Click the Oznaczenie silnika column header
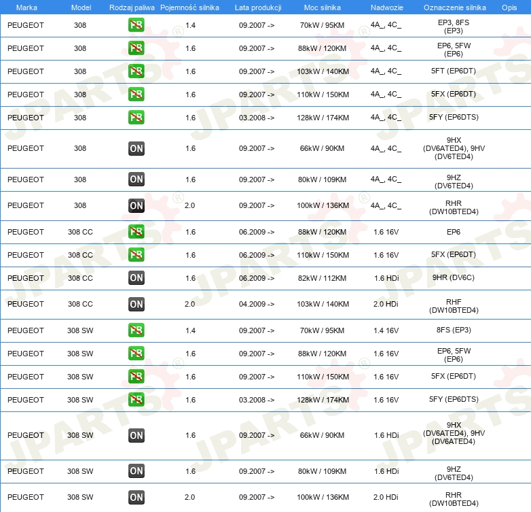 454,7
